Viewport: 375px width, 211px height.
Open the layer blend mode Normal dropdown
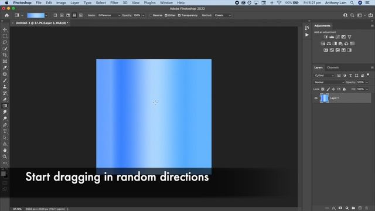(329, 82)
